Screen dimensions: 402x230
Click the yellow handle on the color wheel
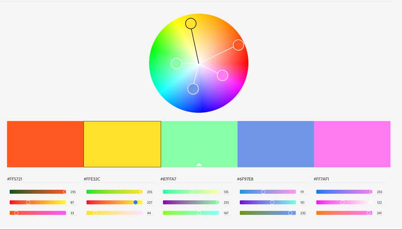pyautogui.click(x=191, y=23)
